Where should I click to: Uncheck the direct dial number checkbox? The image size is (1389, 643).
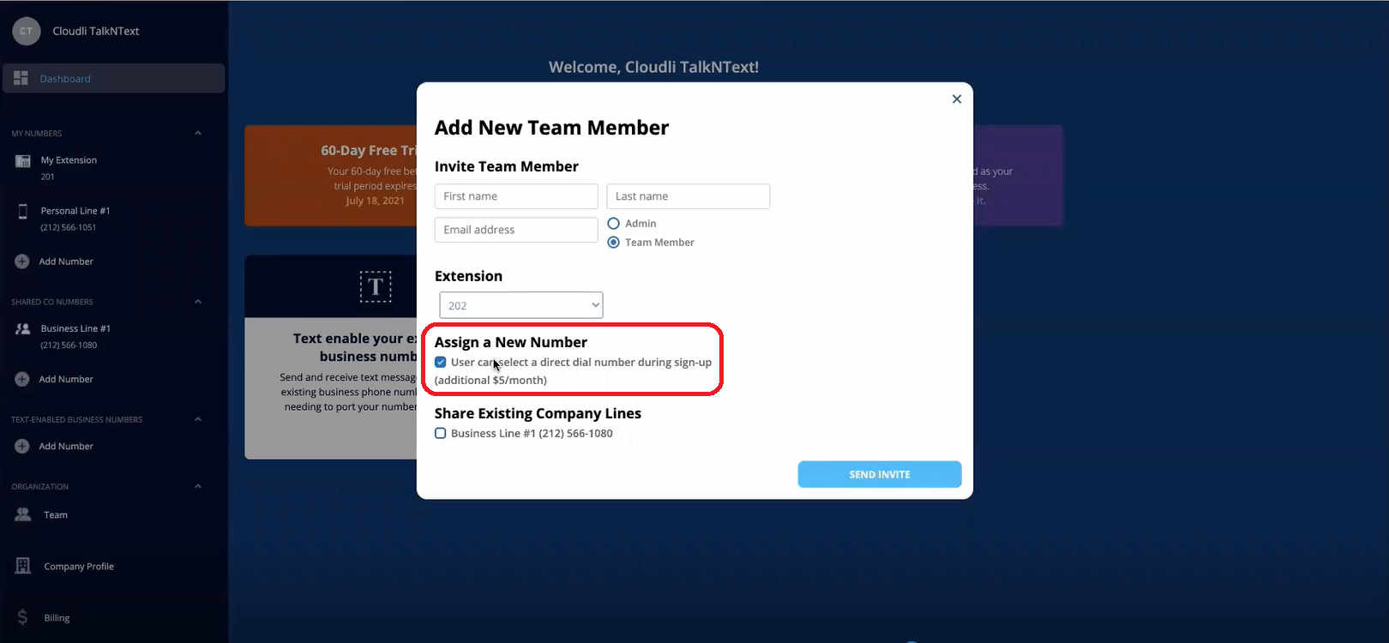pos(441,362)
